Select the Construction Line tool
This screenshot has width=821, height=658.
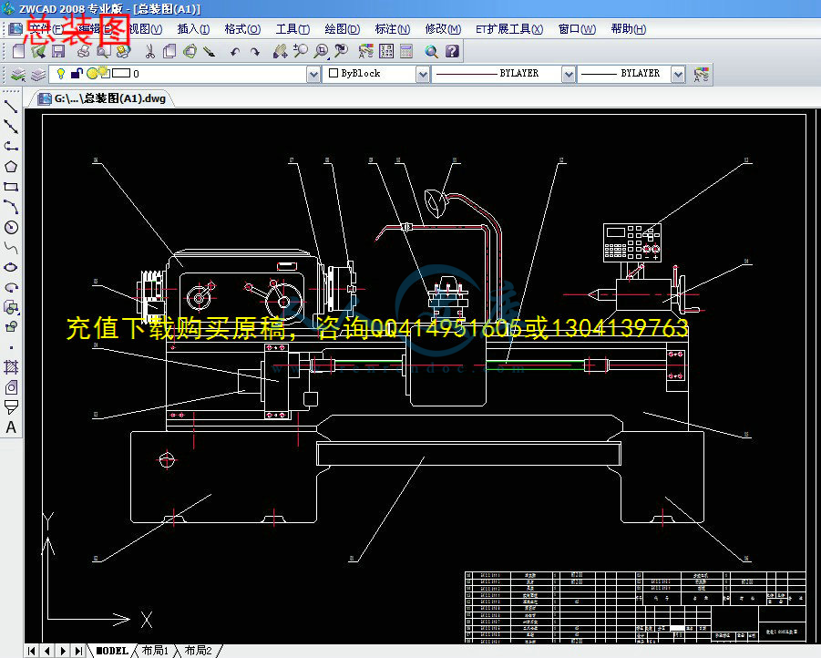pos(11,127)
